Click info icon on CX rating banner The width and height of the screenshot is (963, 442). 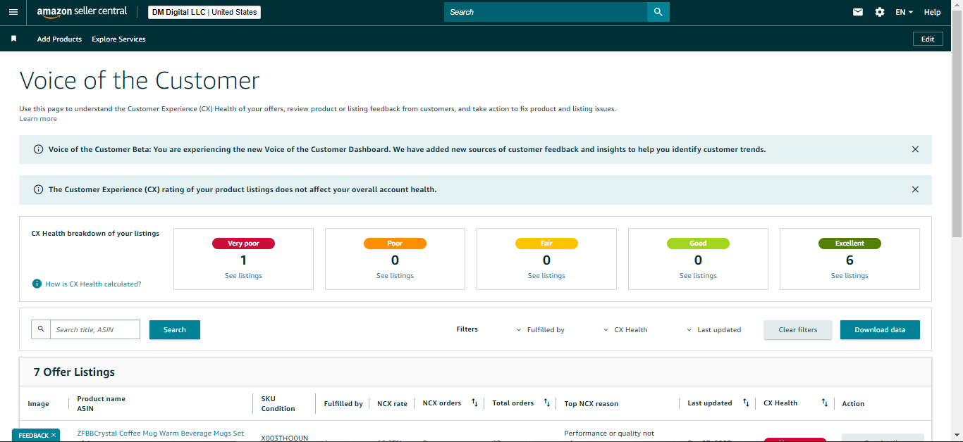[x=38, y=189]
